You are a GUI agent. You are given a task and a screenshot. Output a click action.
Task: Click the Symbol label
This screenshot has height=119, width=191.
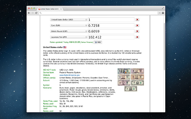[46, 85]
